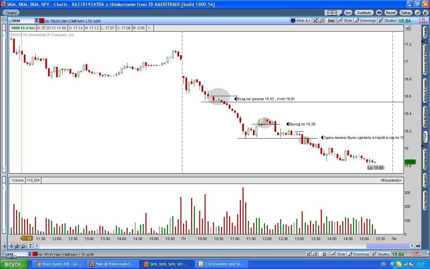Viewport: 430px width, 269px height.
Task: Open the think A.I. tool
Action: coord(301,21)
